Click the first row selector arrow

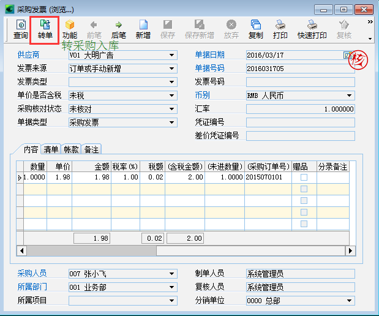coord(20,178)
